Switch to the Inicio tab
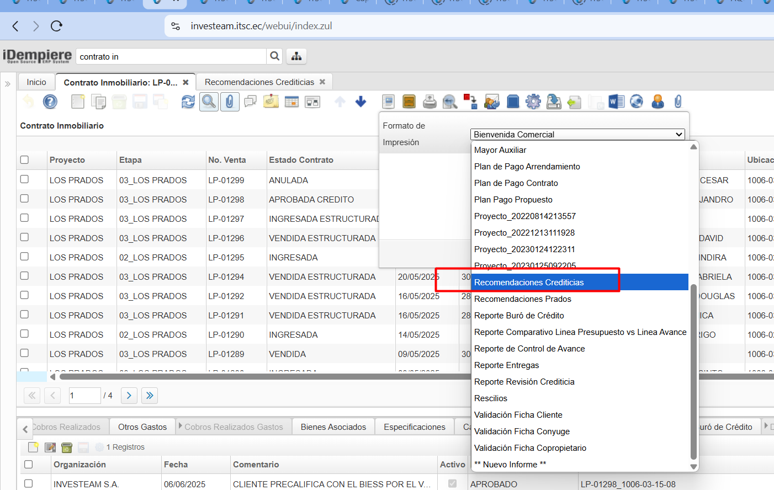 point(36,82)
